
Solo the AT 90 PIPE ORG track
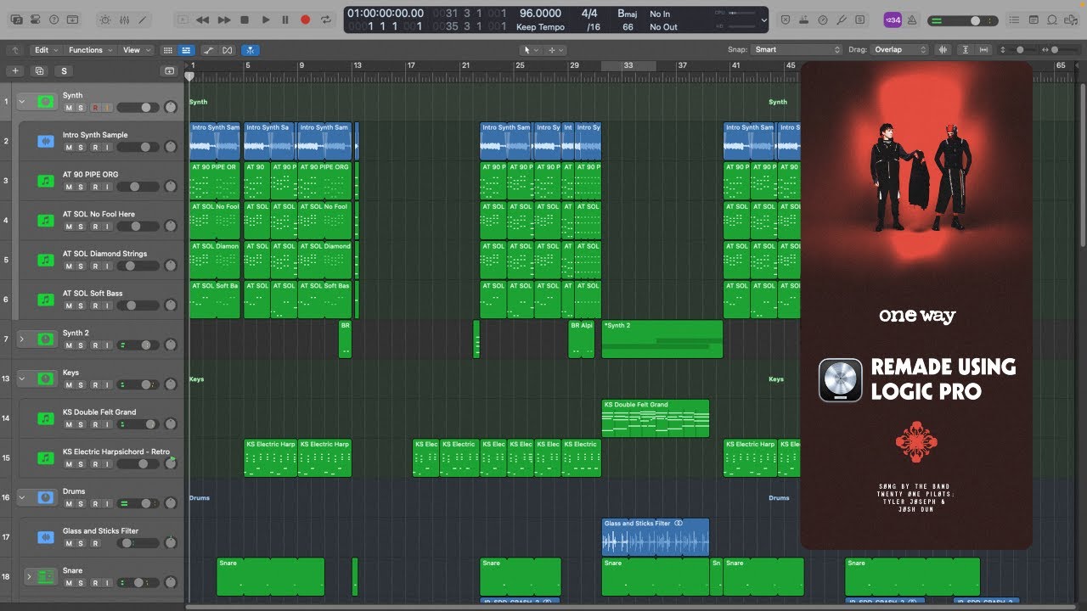pyautogui.click(x=81, y=187)
